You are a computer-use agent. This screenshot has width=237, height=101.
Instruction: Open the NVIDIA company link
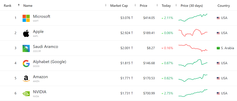pos(39,92)
